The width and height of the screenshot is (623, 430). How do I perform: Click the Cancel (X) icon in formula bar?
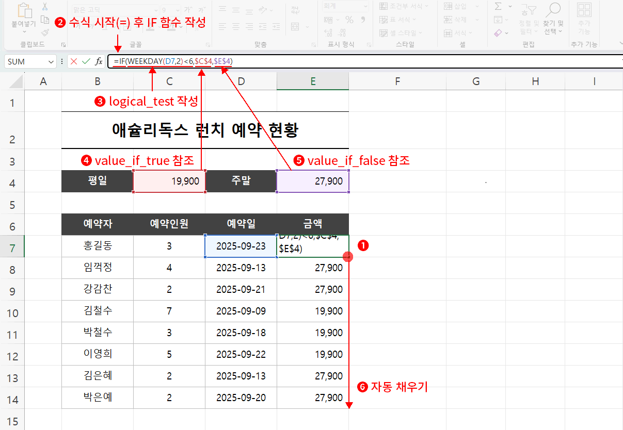tap(74, 61)
